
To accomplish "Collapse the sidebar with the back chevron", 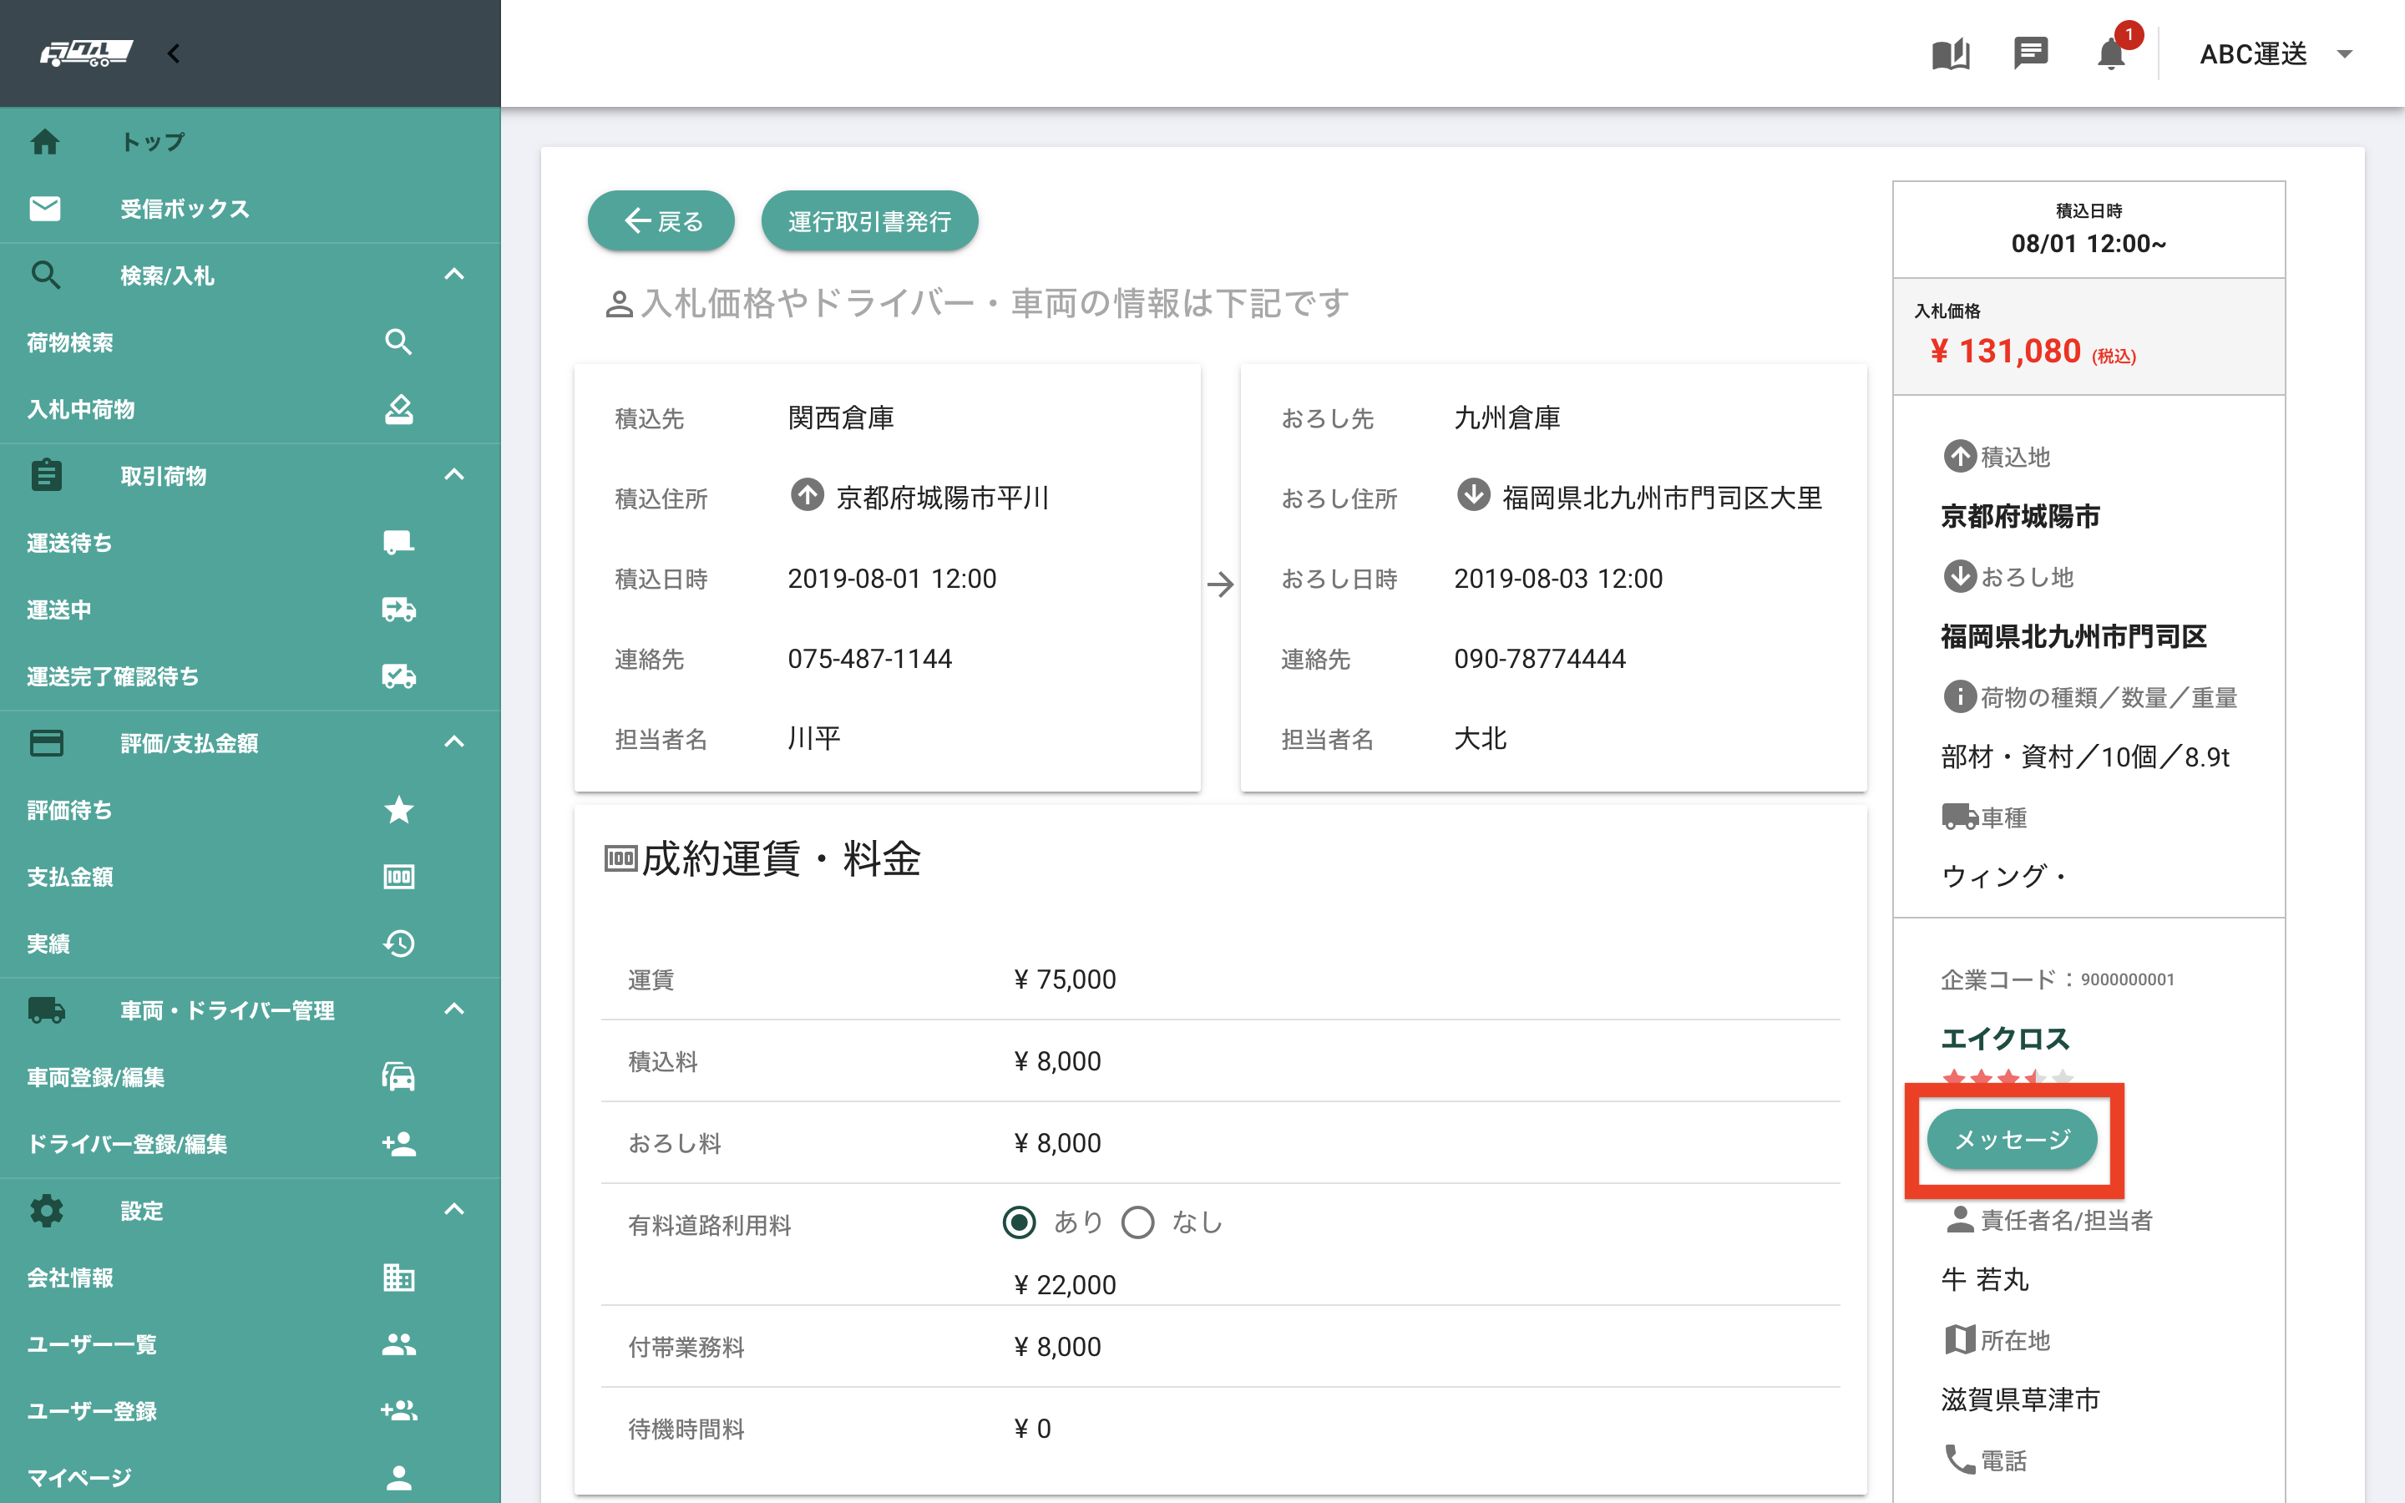I will coord(174,53).
